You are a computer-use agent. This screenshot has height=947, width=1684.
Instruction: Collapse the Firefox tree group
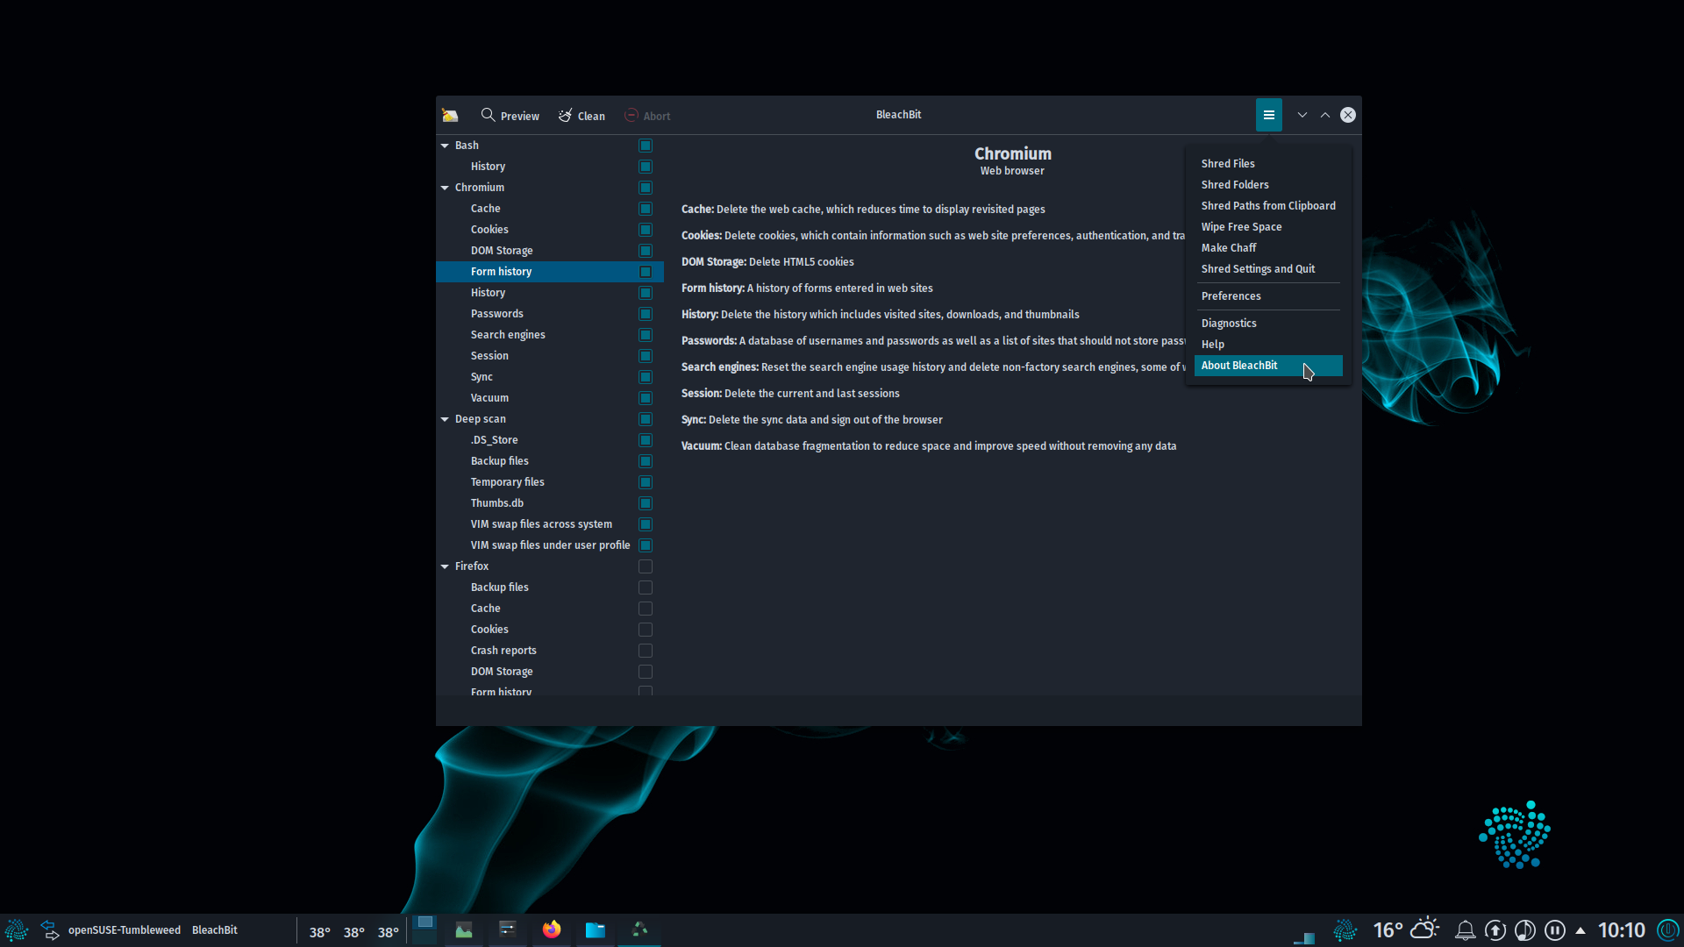pos(445,566)
